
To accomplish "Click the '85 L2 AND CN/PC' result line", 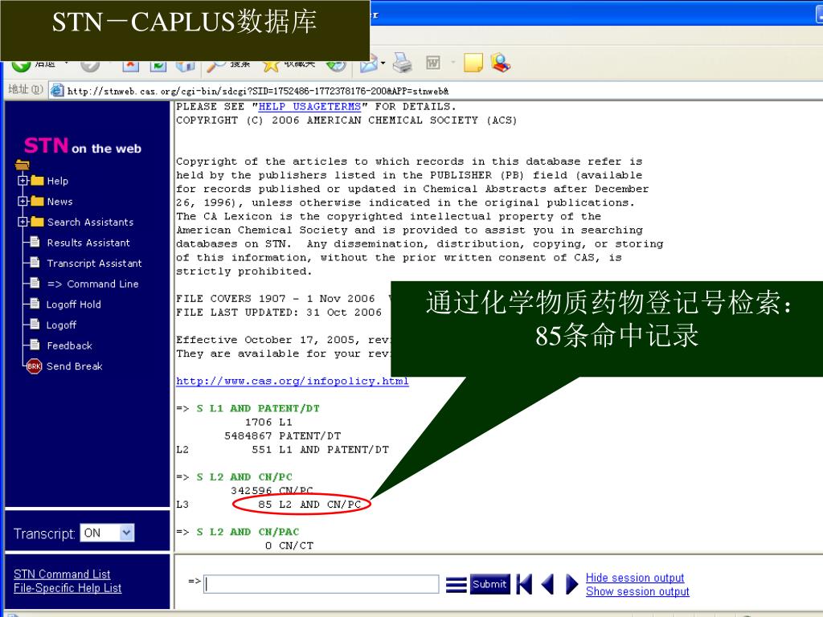I will pyautogui.click(x=309, y=505).
